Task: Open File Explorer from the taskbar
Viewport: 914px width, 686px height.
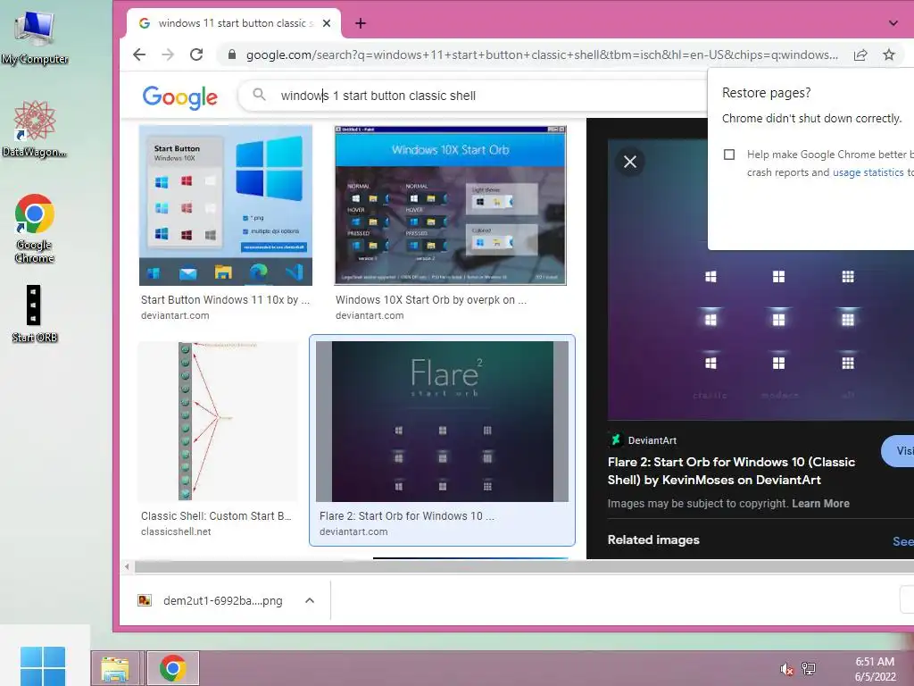Action: pyautogui.click(x=115, y=668)
